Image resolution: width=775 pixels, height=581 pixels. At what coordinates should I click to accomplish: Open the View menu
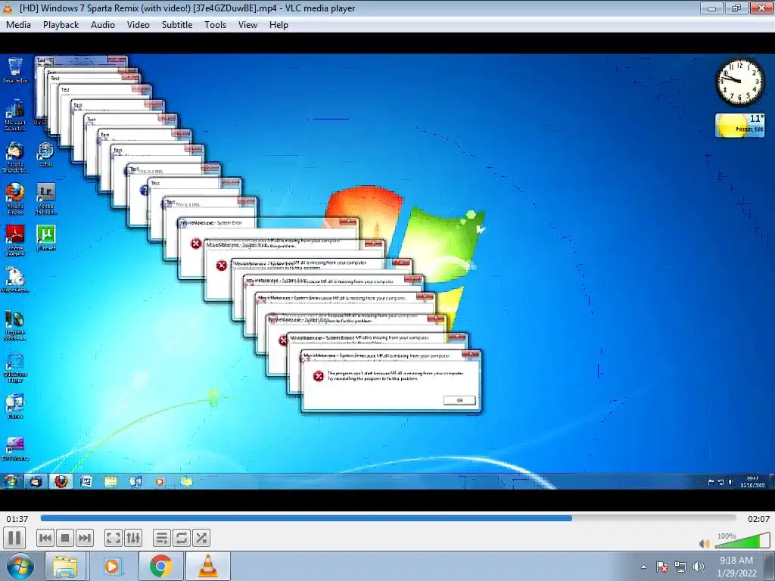pos(247,25)
